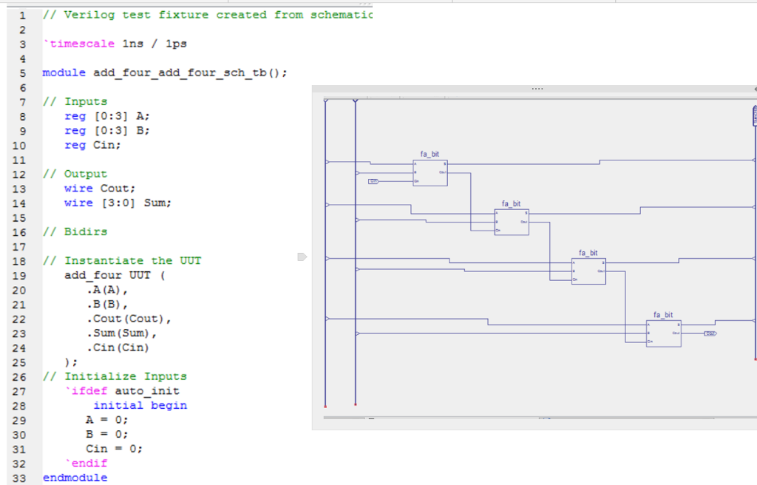The height and width of the screenshot is (485, 757).
Task: Select the topmost fa_bit block in schematic
Action: [x=430, y=172]
